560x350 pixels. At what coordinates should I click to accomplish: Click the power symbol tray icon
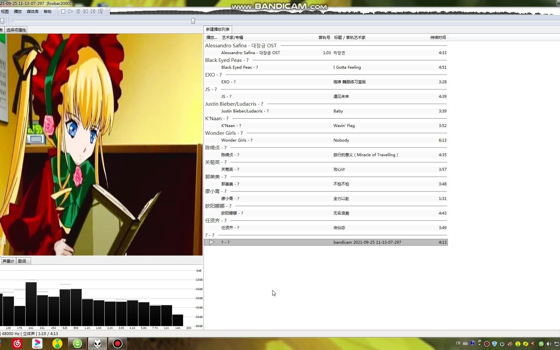pos(502,344)
